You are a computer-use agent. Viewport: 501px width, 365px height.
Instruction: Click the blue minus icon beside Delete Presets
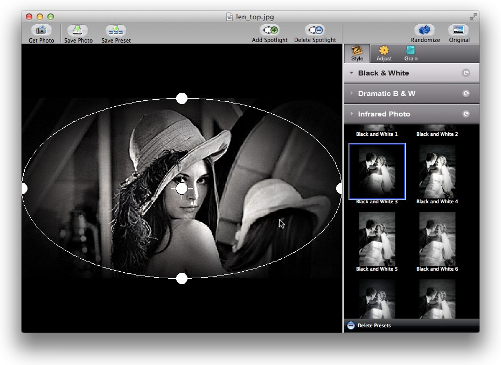[x=351, y=325]
